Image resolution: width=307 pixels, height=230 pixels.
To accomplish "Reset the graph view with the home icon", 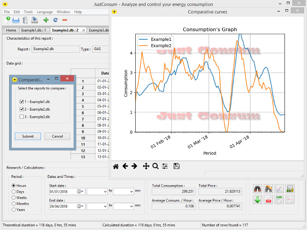I will (116, 166).
